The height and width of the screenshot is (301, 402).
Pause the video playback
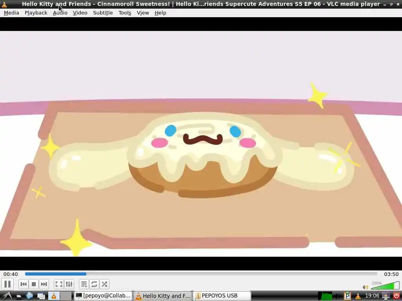click(7, 284)
